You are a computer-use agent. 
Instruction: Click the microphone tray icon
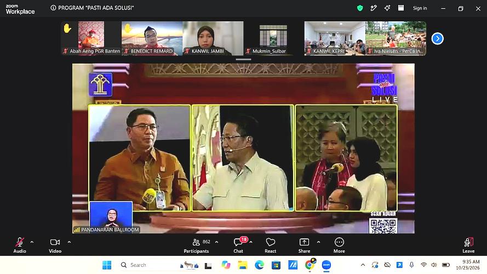411,265
